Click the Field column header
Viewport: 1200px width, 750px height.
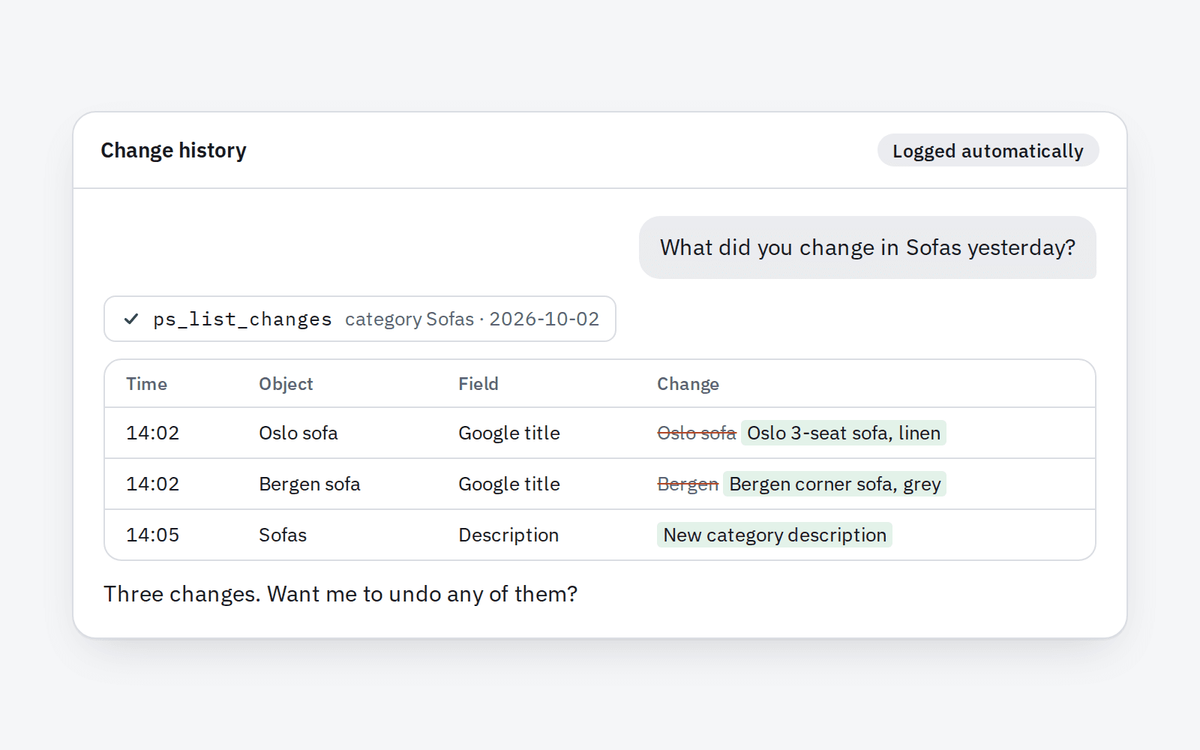tap(478, 384)
